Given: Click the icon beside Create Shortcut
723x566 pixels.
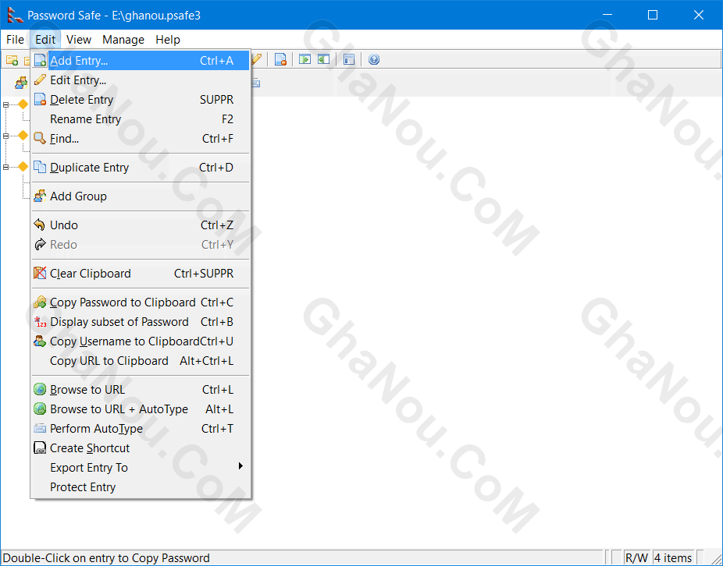Looking at the screenshot, I should [40, 448].
